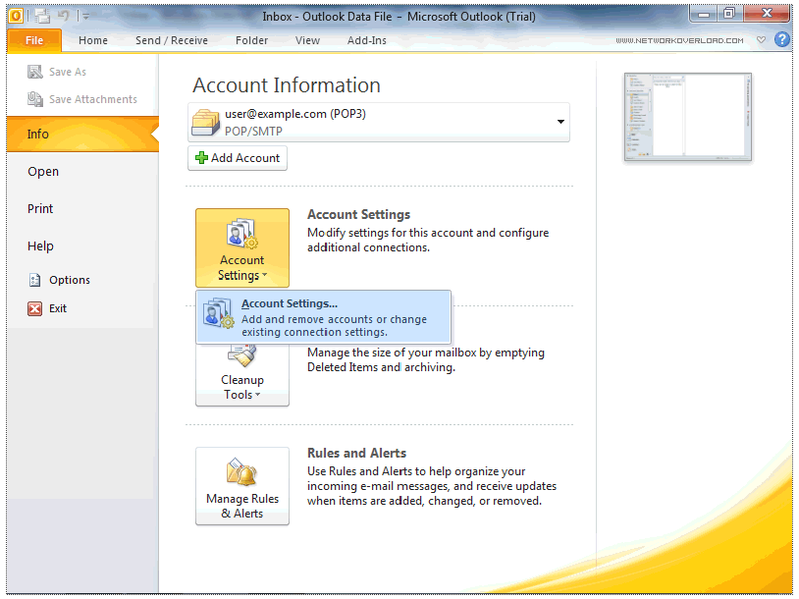Open Outlook Help via the question mark icon

coord(782,39)
